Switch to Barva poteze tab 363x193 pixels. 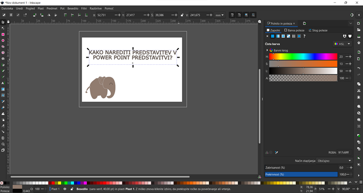[294, 30]
